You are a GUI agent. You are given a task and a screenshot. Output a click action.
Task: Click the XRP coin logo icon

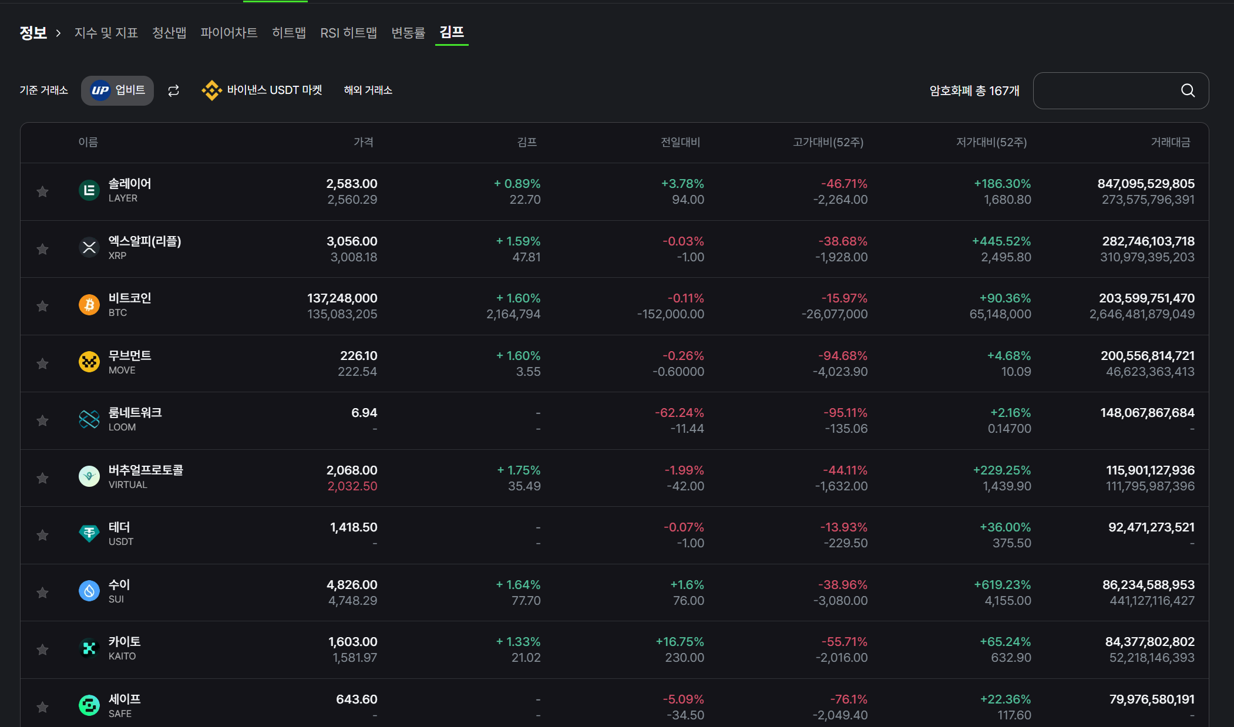coord(89,247)
